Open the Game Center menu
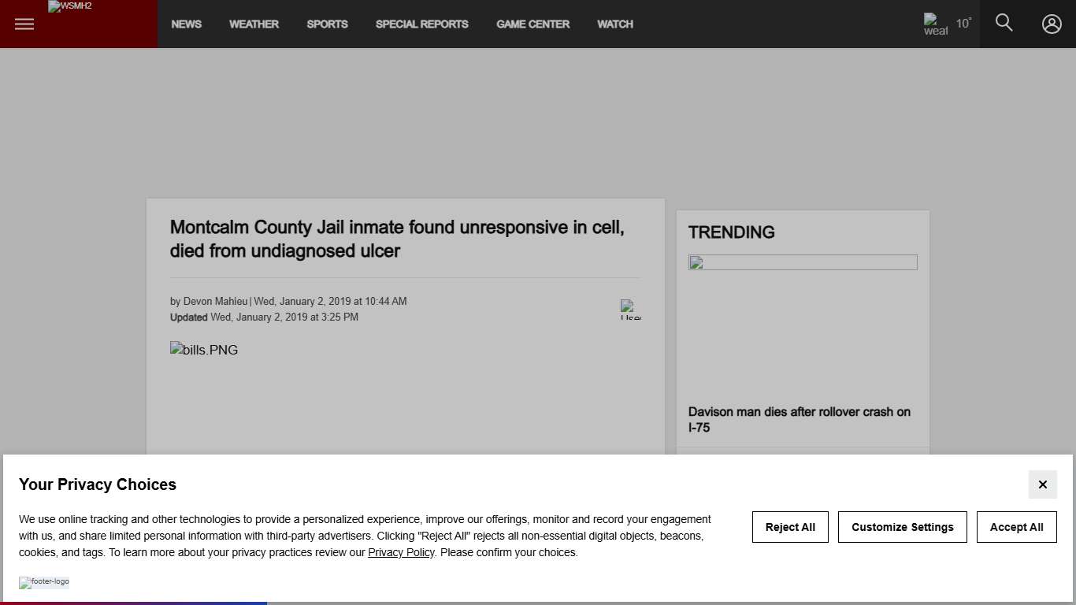Viewport: 1076px width, 605px height. pyautogui.click(x=532, y=24)
